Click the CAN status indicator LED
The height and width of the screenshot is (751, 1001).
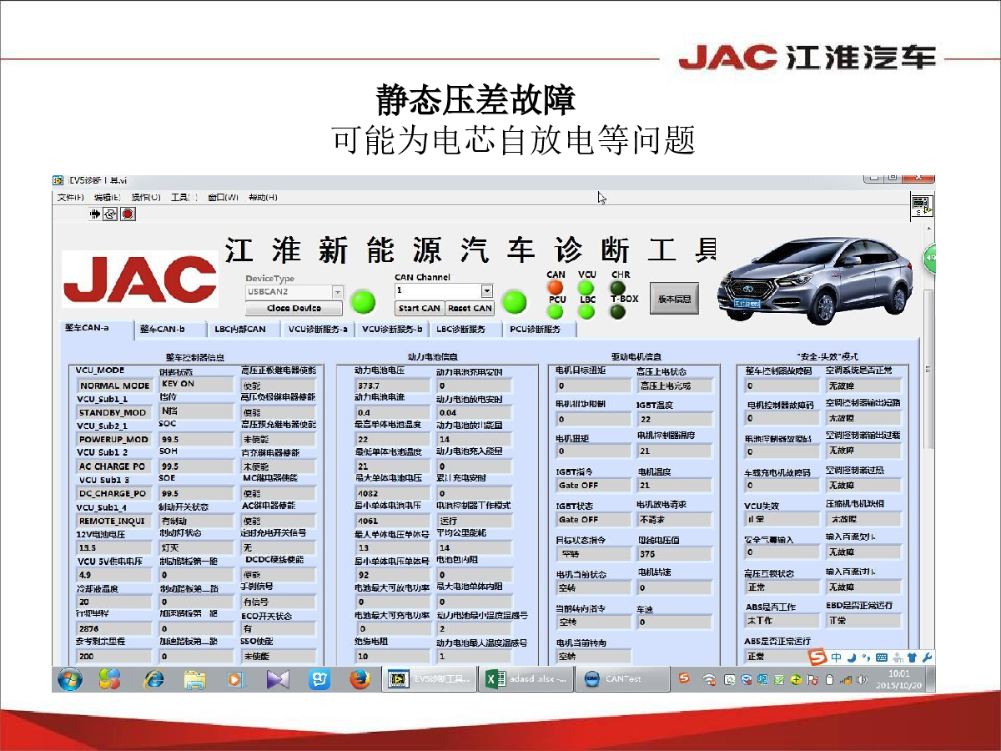(556, 287)
